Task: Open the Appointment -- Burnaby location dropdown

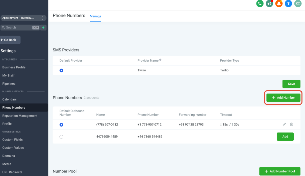Action: [x=23, y=18]
